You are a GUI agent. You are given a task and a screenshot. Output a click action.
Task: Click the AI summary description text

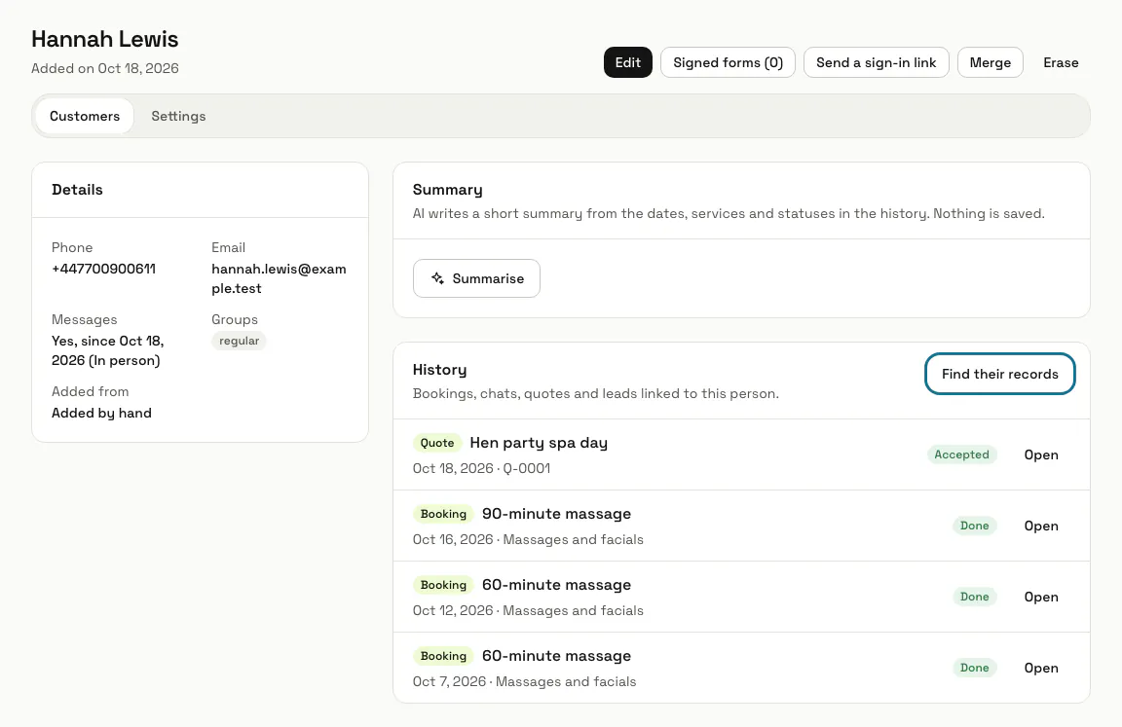click(x=729, y=213)
